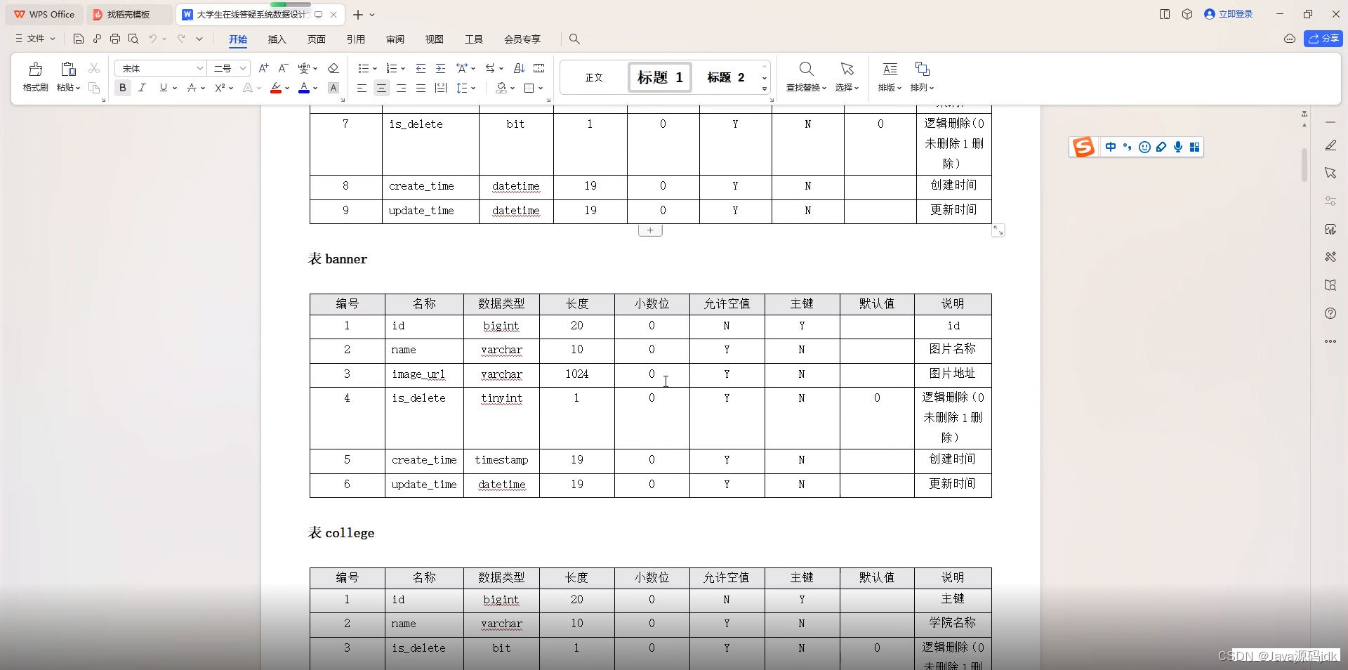Open the File (文件) menu dropdown
The height and width of the screenshot is (670, 1348).
click(35, 39)
